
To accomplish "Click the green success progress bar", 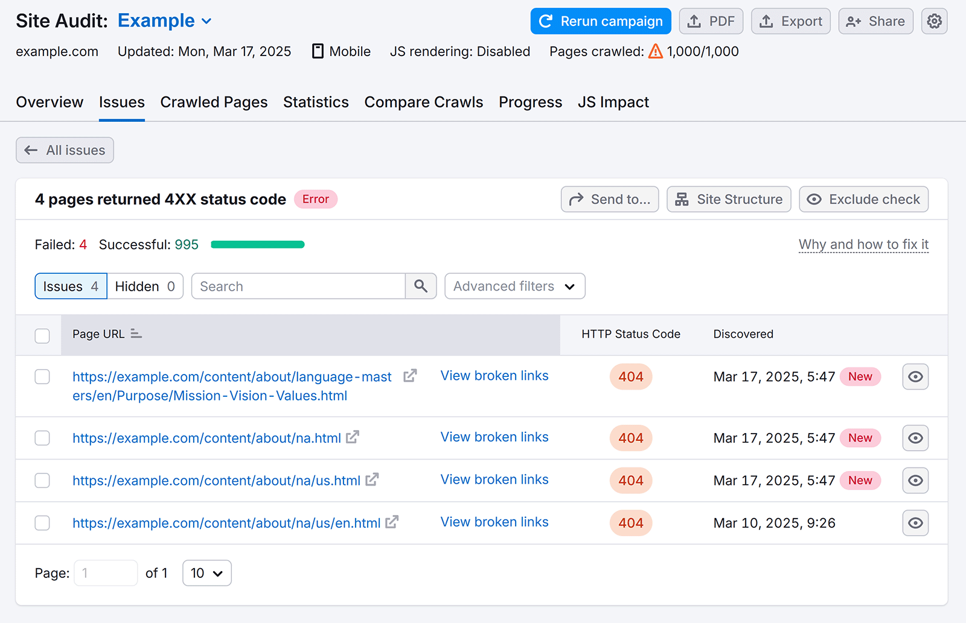I will tap(258, 244).
